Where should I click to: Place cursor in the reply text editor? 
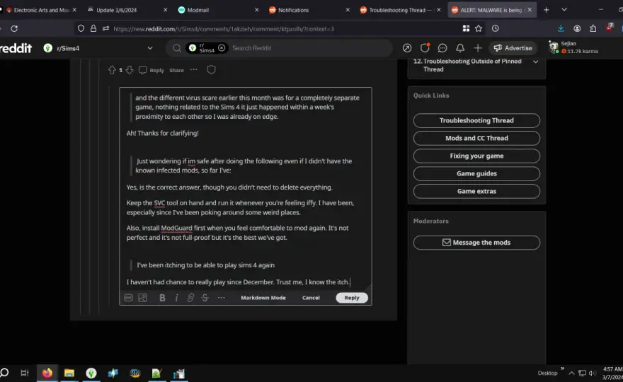[x=245, y=189]
